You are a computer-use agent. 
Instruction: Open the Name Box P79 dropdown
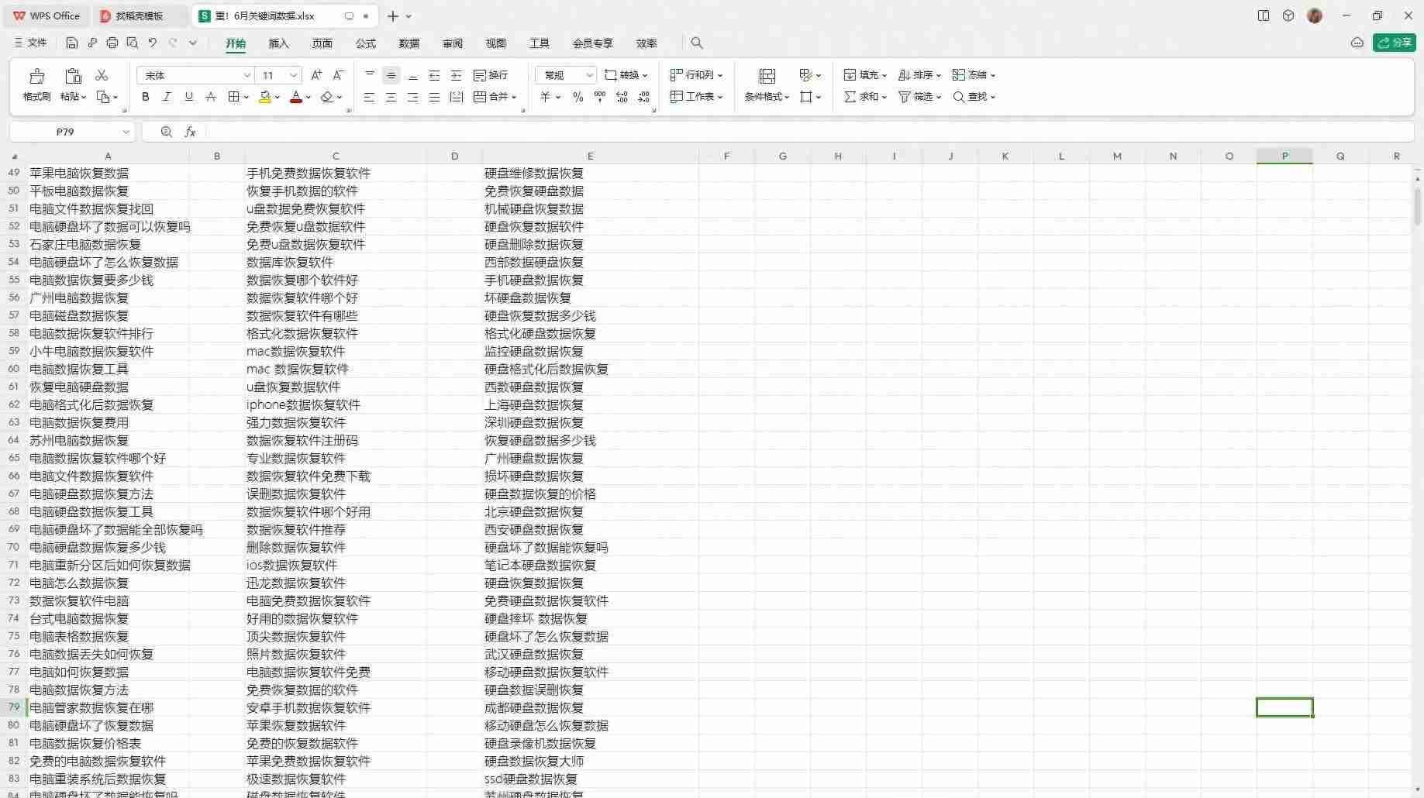coord(125,132)
